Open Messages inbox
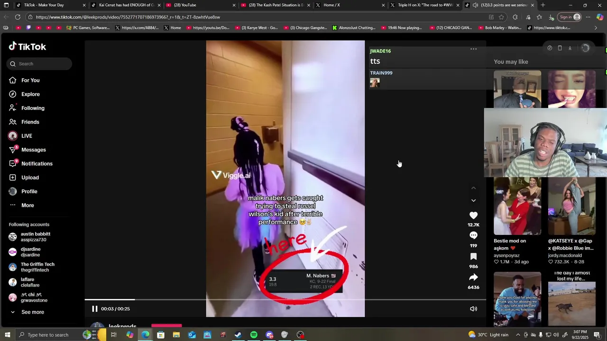Image resolution: width=607 pixels, height=341 pixels. click(33, 150)
